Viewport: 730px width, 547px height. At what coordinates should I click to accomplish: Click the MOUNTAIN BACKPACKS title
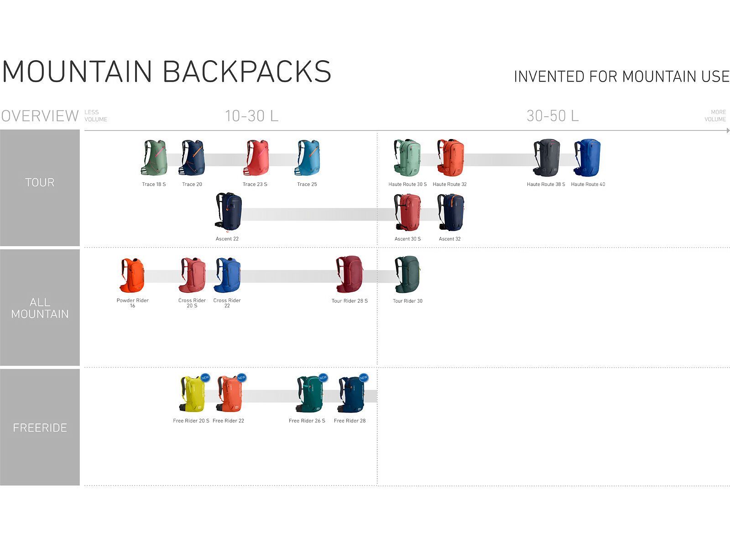point(167,72)
